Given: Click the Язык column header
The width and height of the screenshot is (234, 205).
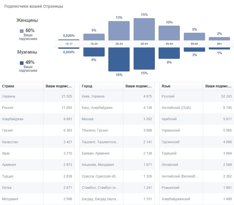Looking at the screenshot, I should 166,86.
